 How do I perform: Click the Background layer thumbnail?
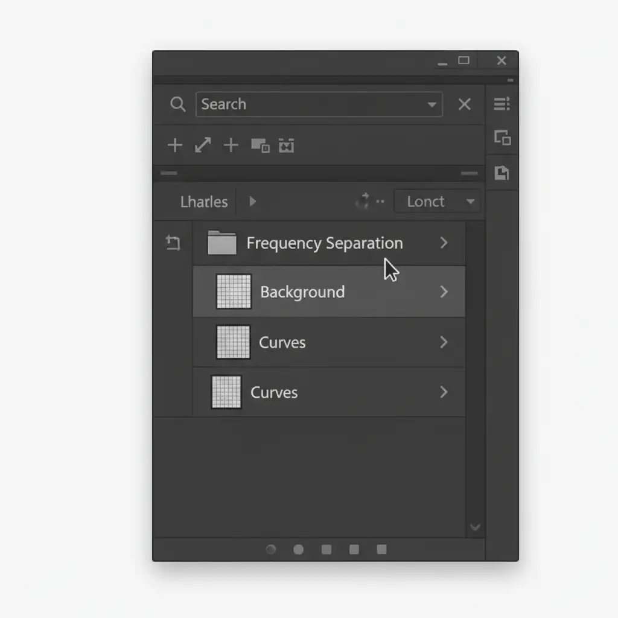234,291
